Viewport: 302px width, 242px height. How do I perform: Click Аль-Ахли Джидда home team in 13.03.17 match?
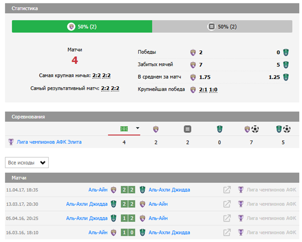[87, 204]
